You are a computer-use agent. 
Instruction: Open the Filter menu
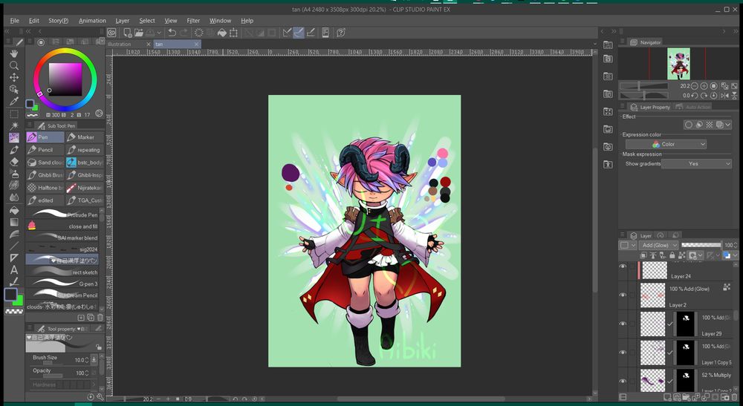click(x=193, y=21)
